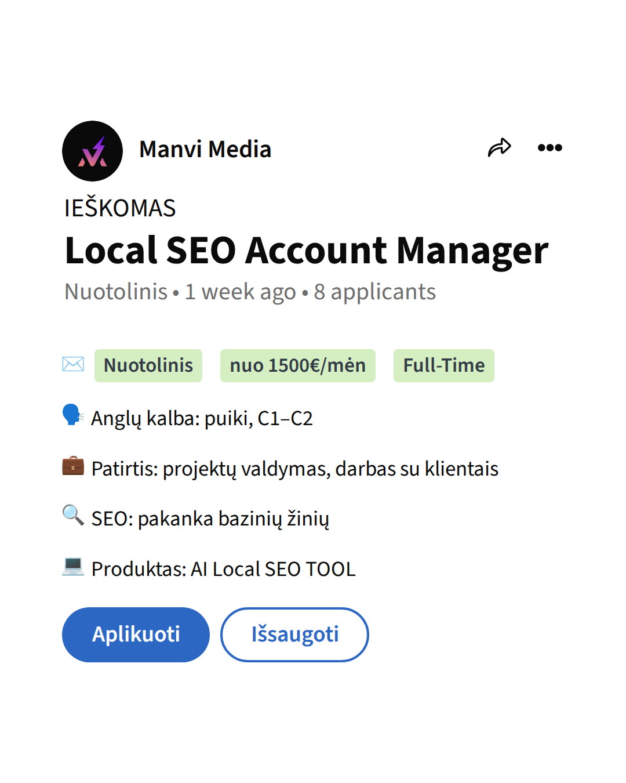
Task: Click the envelope mail icon
Action: tap(73, 364)
